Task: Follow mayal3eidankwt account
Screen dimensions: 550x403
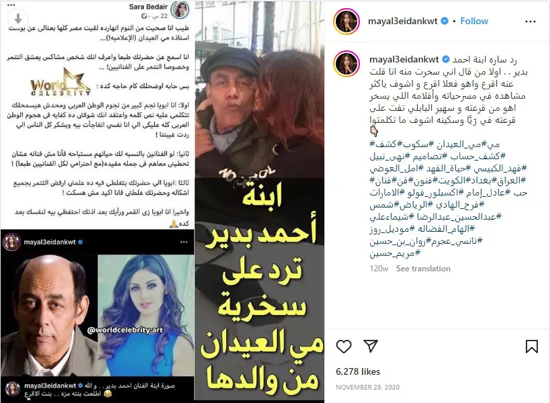Action: pyautogui.click(x=474, y=21)
